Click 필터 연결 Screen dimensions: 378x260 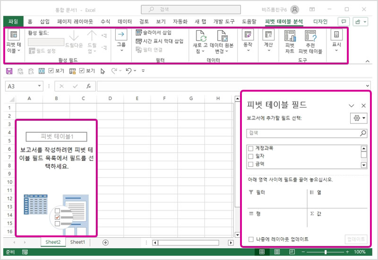(149, 50)
